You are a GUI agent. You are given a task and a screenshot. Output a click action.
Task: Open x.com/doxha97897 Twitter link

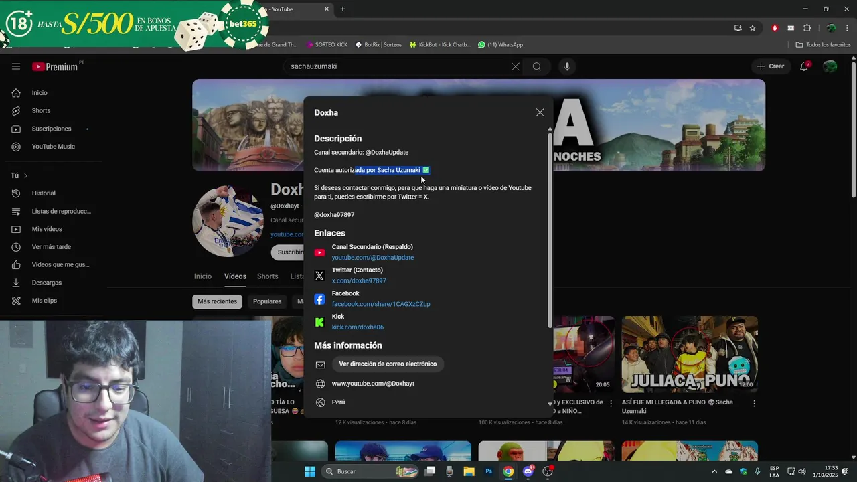(x=359, y=281)
